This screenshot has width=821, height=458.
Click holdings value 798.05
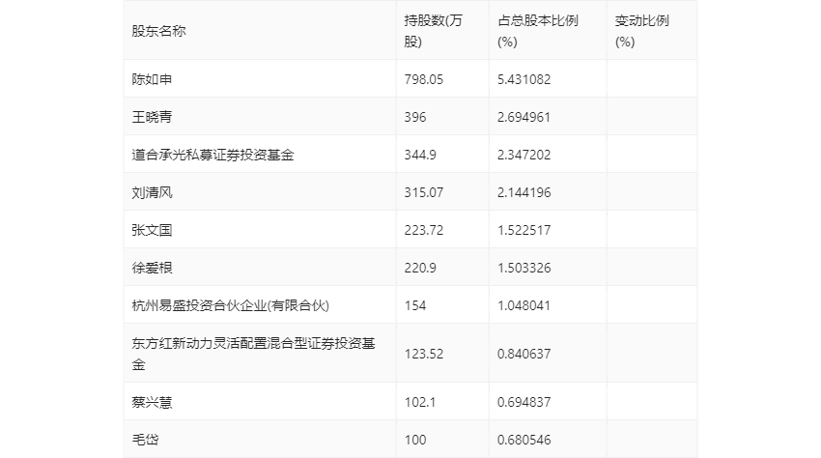coord(424,79)
